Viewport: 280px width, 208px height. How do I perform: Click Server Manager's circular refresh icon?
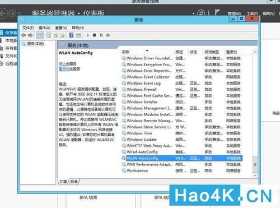pyautogui.click(x=201, y=13)
